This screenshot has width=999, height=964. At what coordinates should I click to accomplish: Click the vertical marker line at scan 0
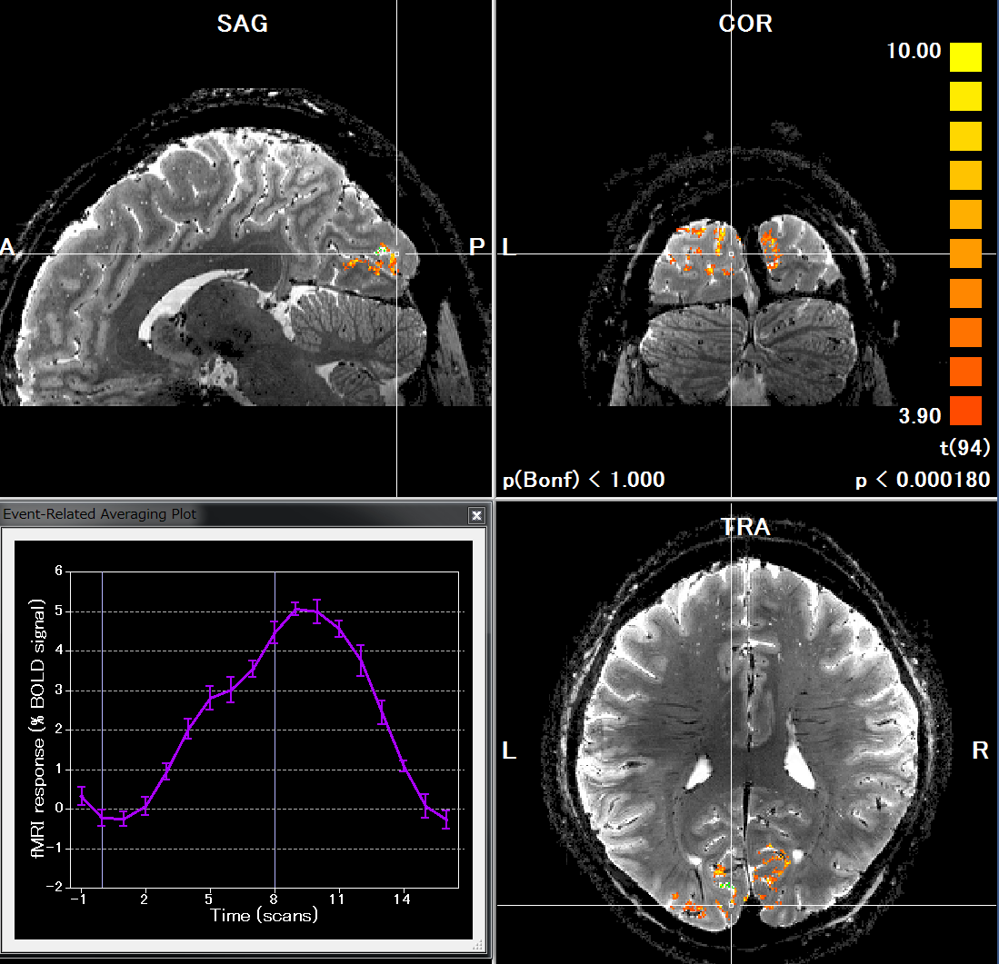(103, 727)
